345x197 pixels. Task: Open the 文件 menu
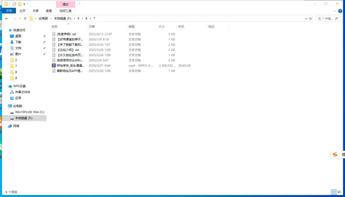pos(9,11)
